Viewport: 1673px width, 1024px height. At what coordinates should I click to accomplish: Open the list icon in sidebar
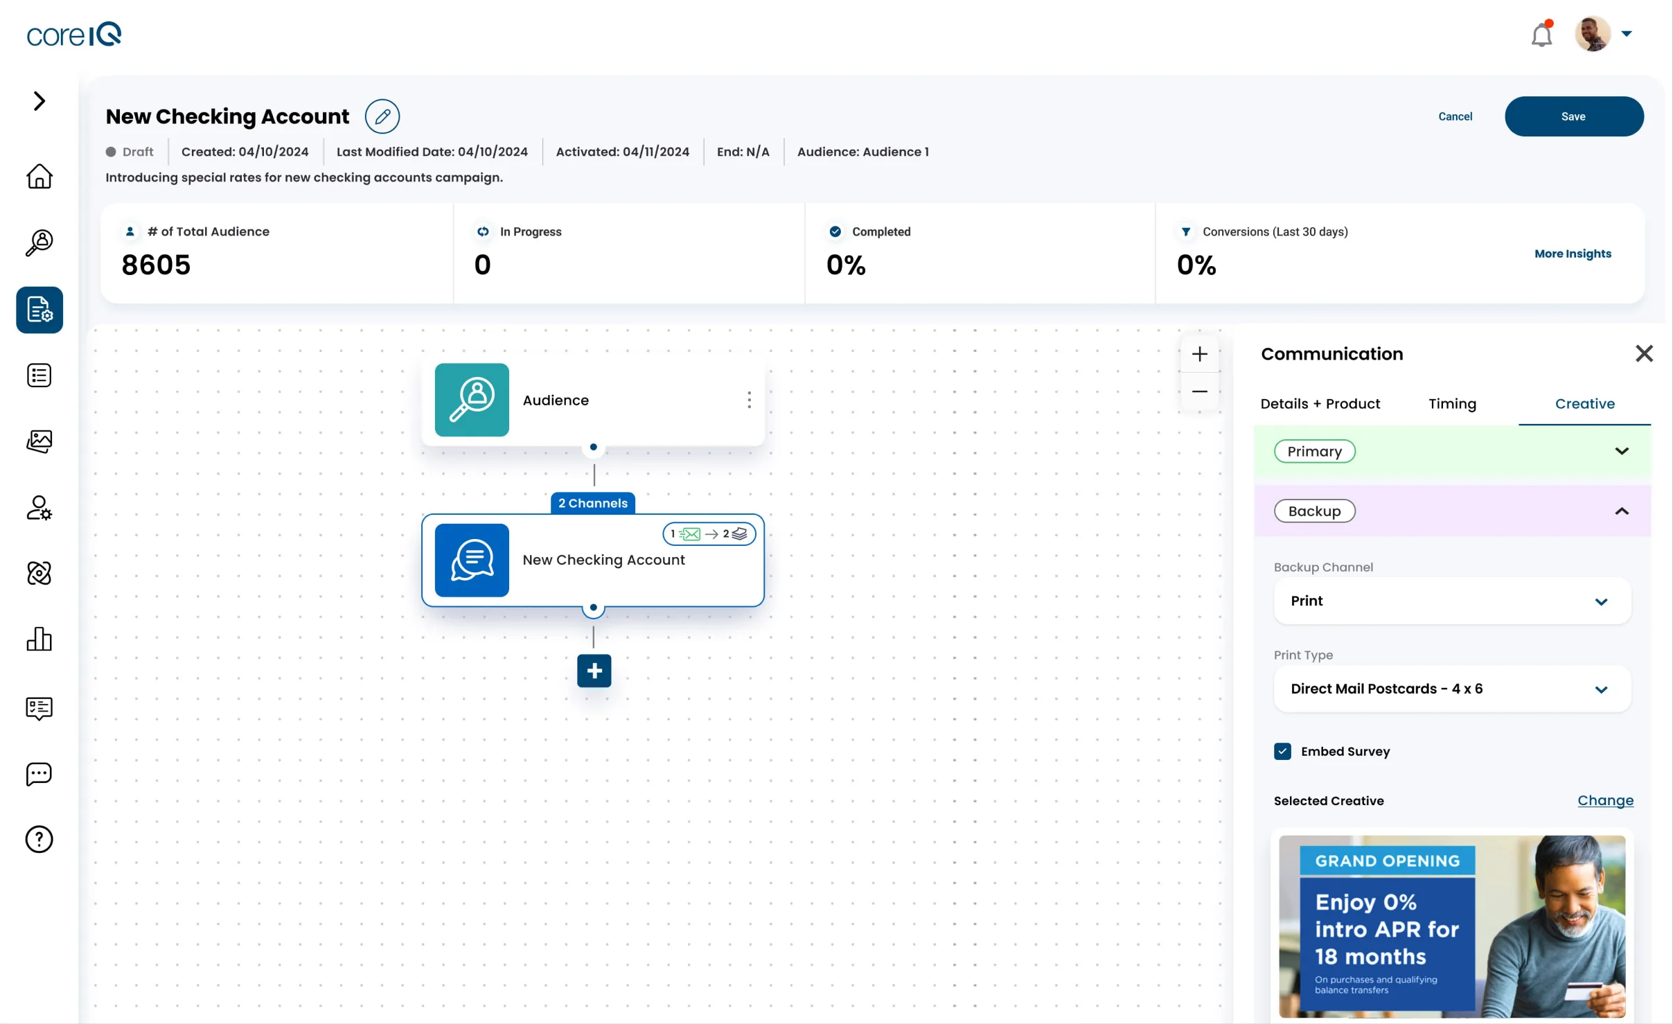[39, 376]
